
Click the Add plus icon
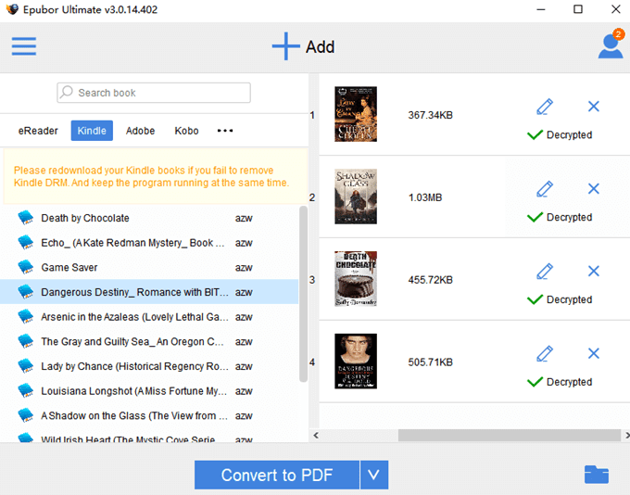(285, 46)
